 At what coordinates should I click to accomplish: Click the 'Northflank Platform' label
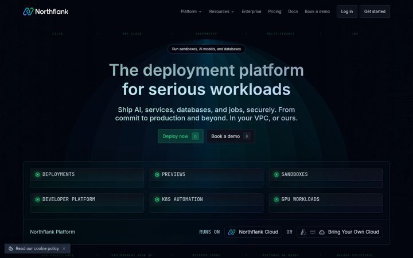(x=52, y=232)
